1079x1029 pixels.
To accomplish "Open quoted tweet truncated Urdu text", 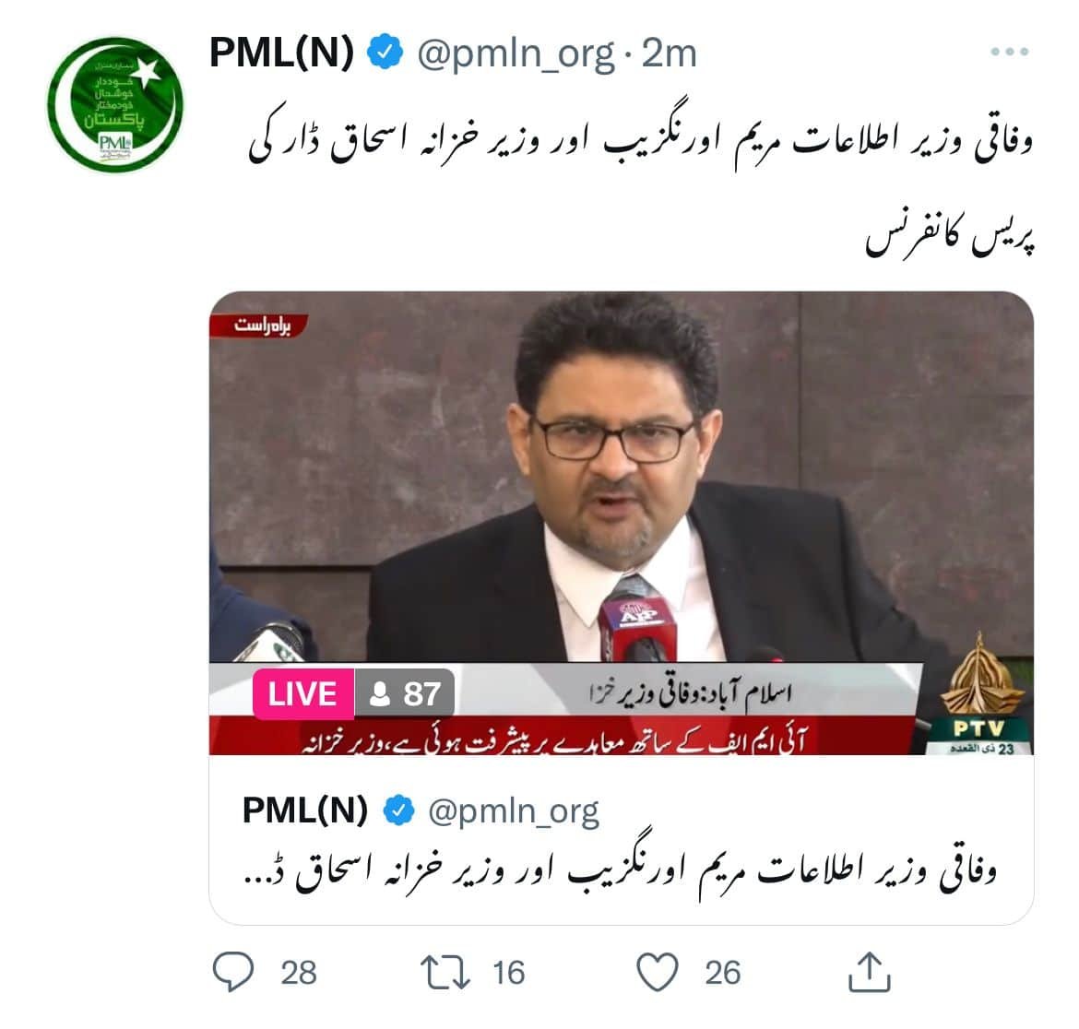I will [x=620, y=869].
